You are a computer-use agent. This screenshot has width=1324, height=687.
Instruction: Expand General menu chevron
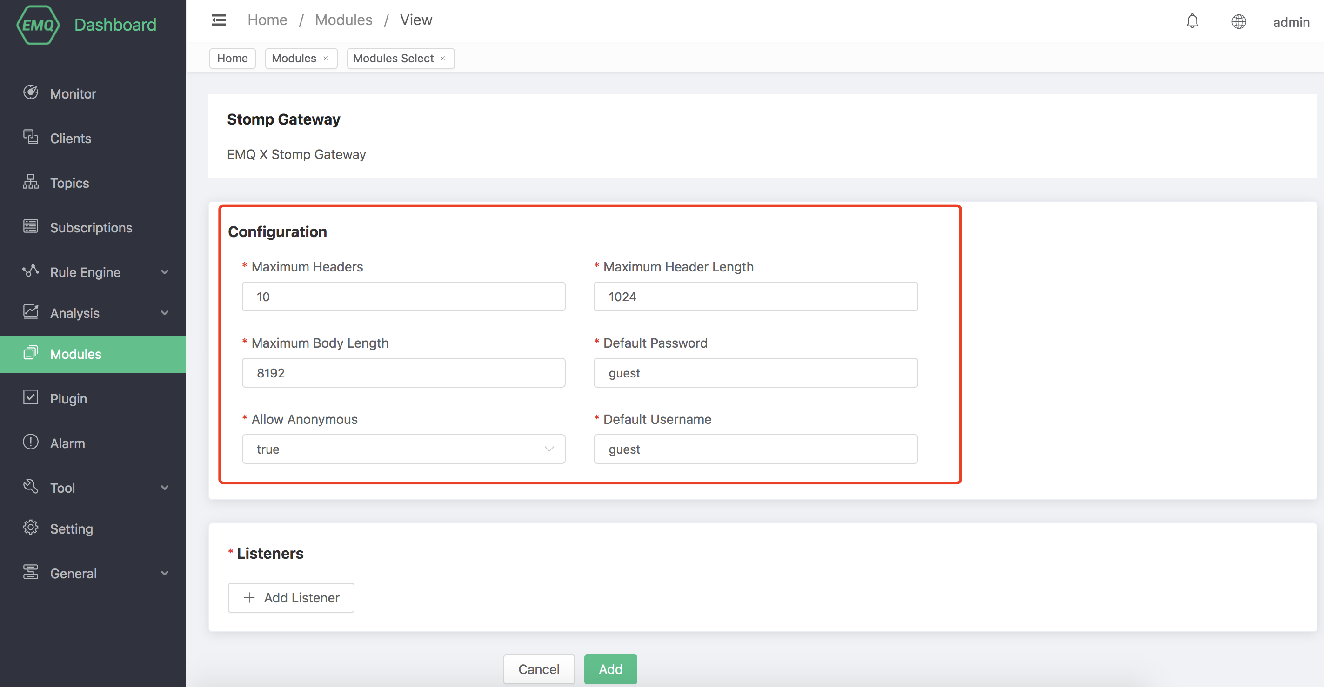tap(165, 573)
